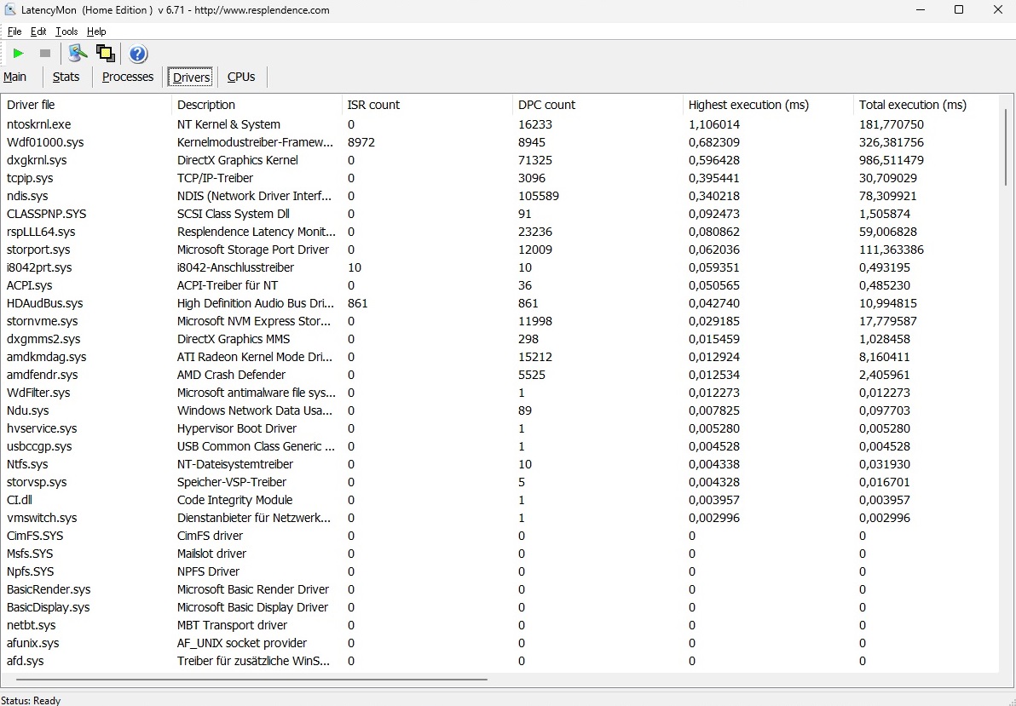Image resolution: width=1016 pixels, height=706 pixels.
Task: Open the options icon with the green pen
Action: point(78,54)
